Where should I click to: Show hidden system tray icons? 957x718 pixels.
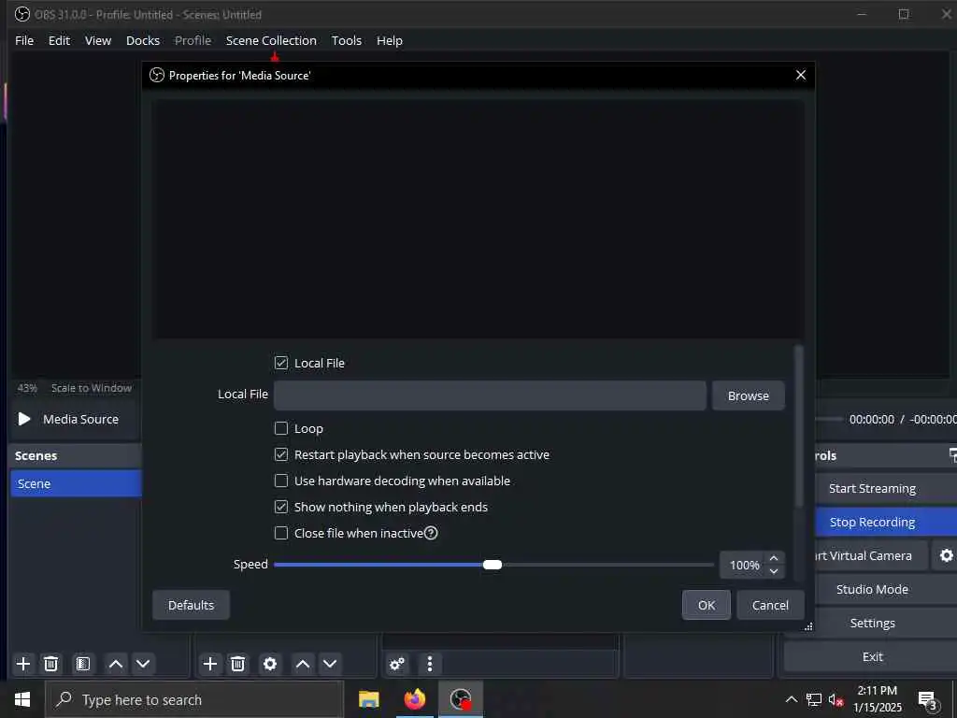click(791, 699)
